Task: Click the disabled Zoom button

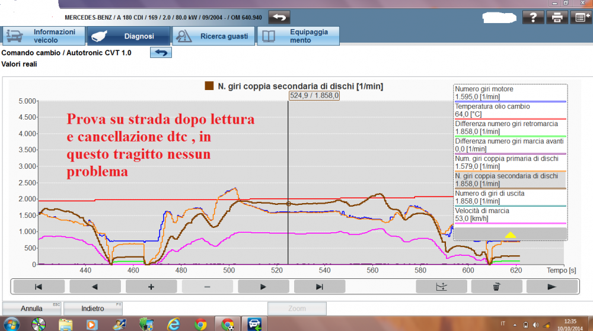Action: (x=297, y=308)
